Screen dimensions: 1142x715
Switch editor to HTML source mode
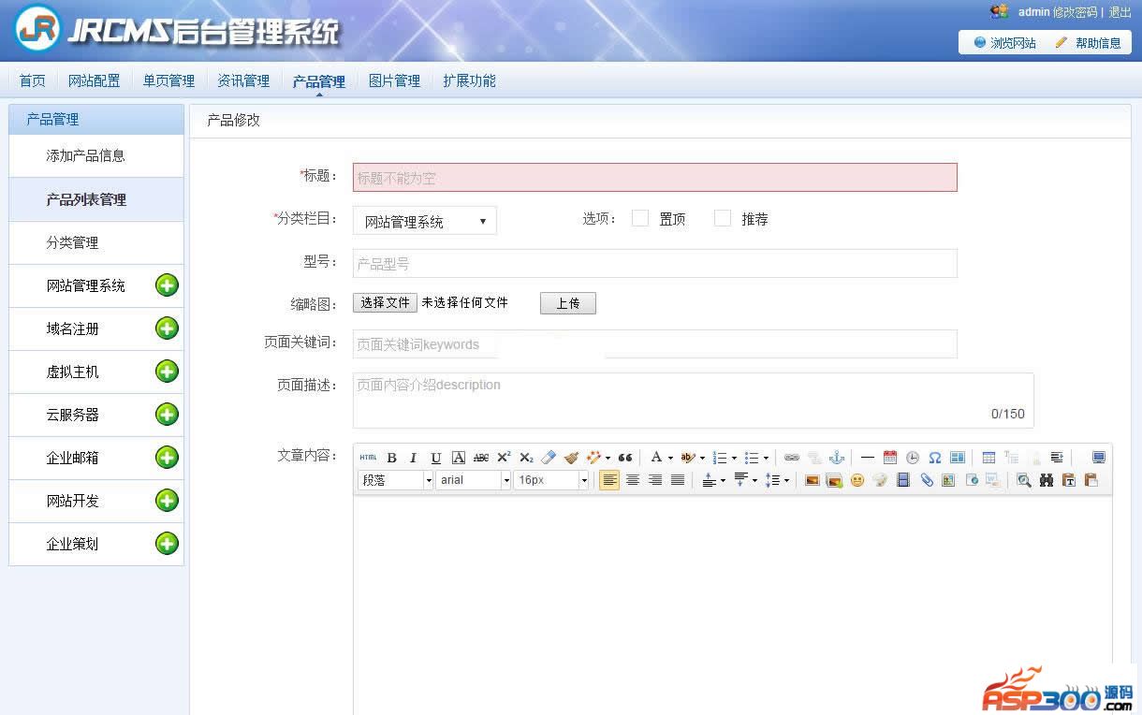pyautogui.click(x=368, y=458)
